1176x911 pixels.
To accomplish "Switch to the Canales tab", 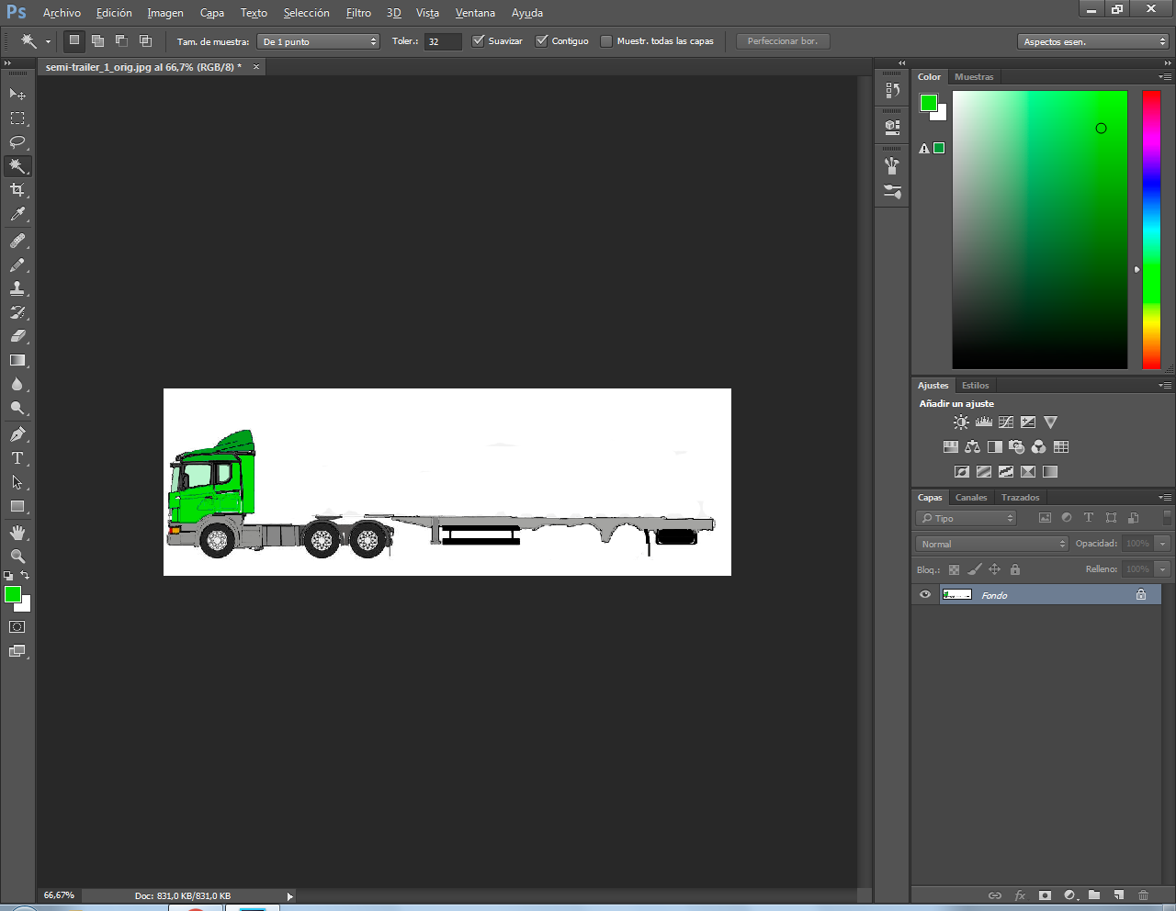I will [x=971, y=498].
